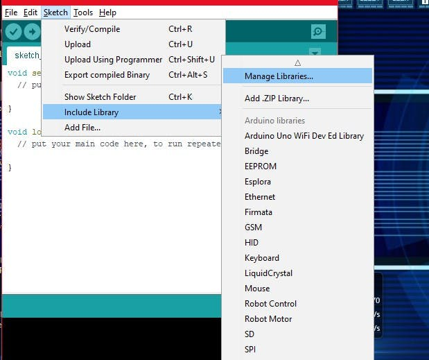Screen dimensions: 429x360
Task: Include the Bridge library
Action: coord(298,151)
